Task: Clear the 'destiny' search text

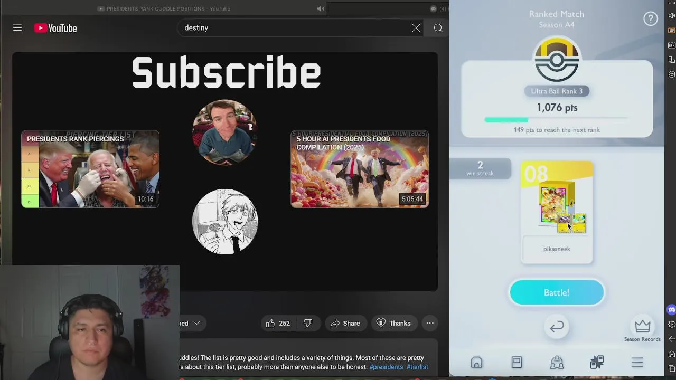Action: pyautogui.click(x=416, y=28)
